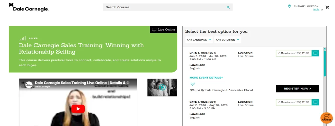Click the Sales category bar-chart icon
Image resolution: width=335 pixels, height=126 pixels.
tap(23, 38)
